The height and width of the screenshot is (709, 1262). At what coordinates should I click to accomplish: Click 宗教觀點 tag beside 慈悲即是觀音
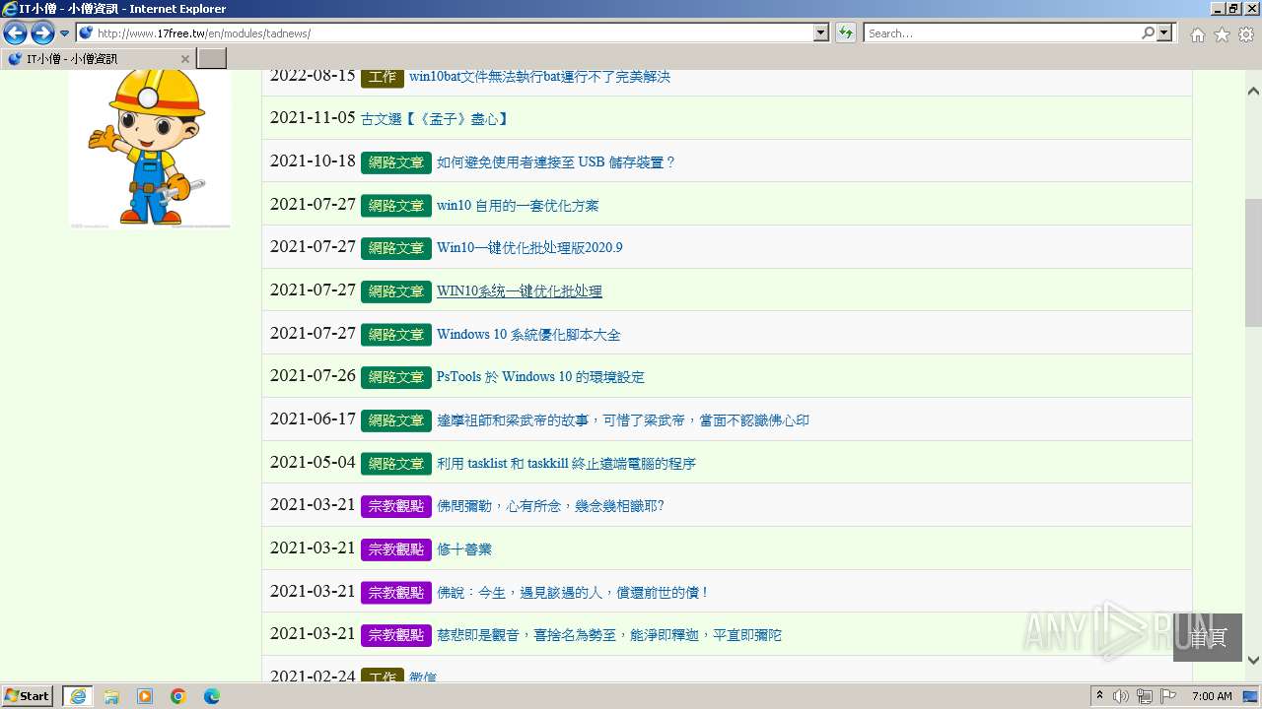(x=396, y=635)
